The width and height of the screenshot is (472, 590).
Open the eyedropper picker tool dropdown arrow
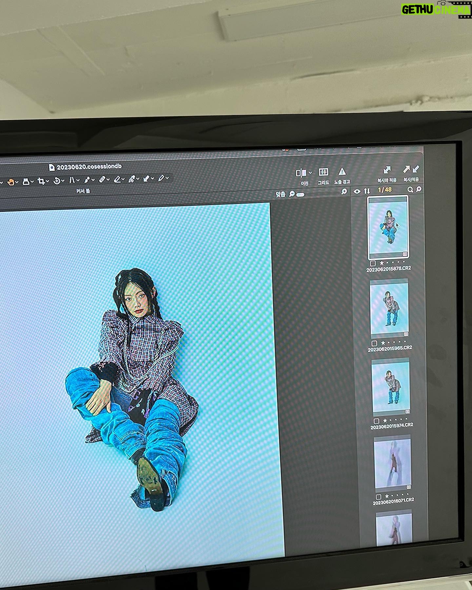pos(93,180)
